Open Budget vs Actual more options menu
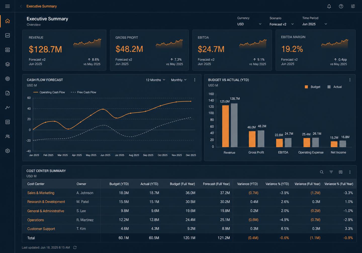Image resolution: width=362 pixels, height=253 pixels. click(350, 80)
